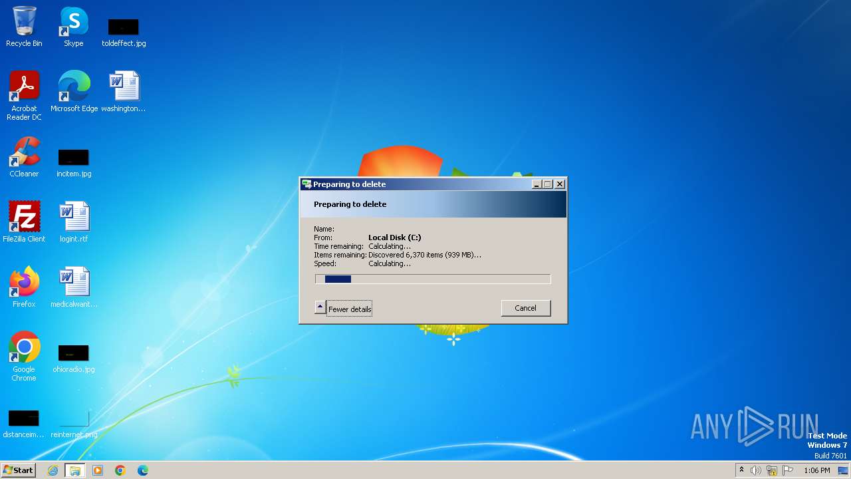The height and width of the screenshot is (479, 851).
Task: Click the delete progress bar
Action: pos(433,279)
